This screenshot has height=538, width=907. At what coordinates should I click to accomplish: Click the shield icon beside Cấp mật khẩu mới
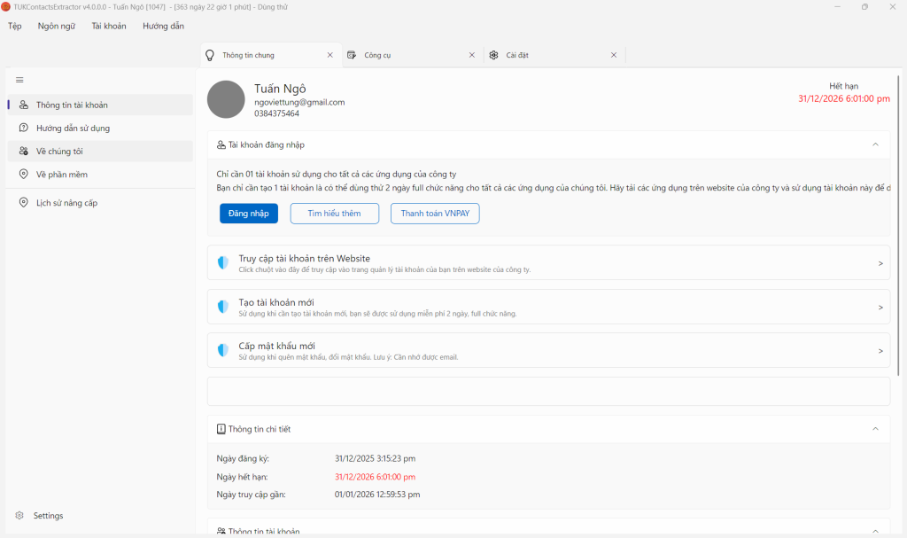[x=223, y=350]
